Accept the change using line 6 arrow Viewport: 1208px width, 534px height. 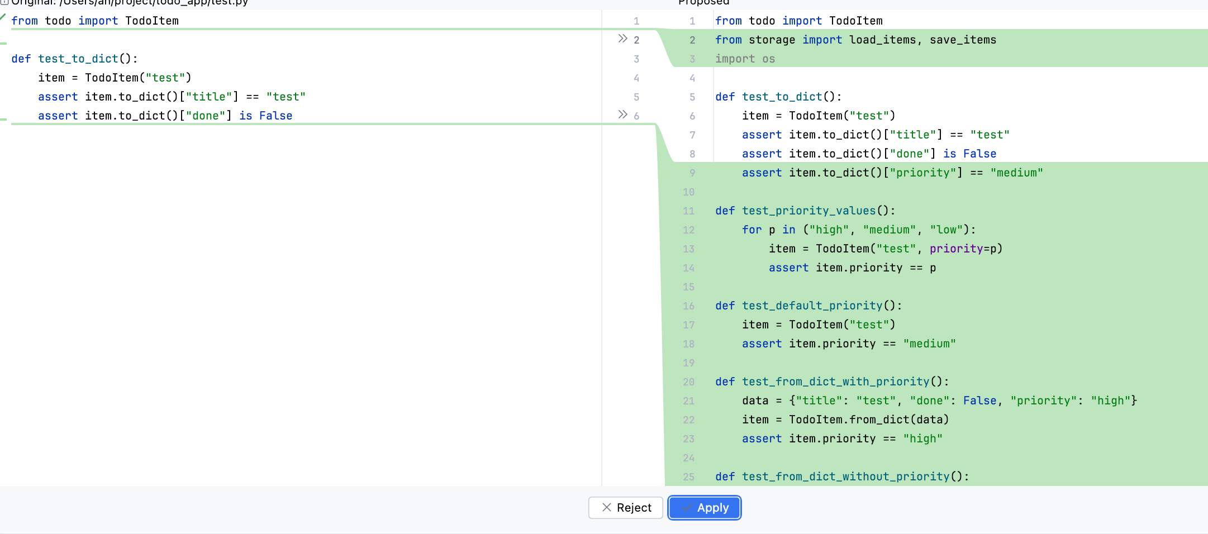[622, 115]
